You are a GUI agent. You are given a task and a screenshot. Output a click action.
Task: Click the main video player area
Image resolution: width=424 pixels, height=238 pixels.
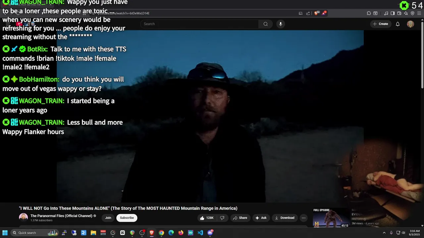(210, 116)
